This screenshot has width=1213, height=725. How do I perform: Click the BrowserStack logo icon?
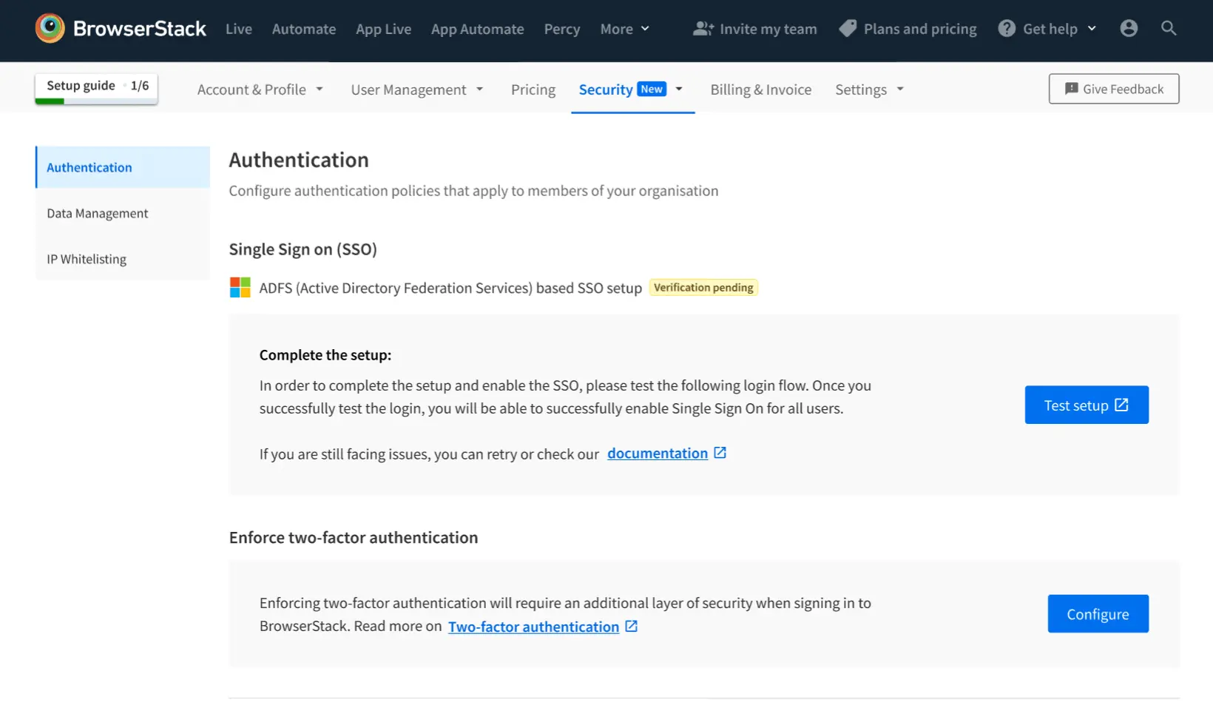pos(50,28)
